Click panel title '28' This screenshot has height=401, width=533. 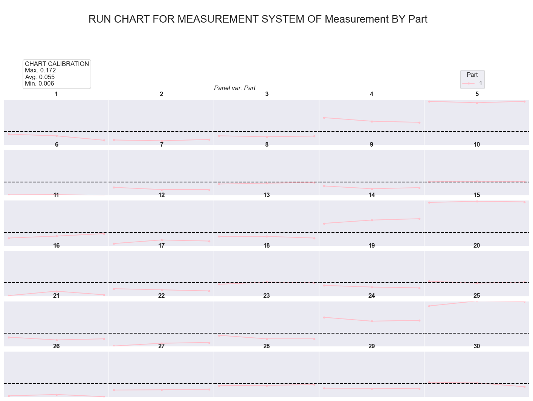267,346
